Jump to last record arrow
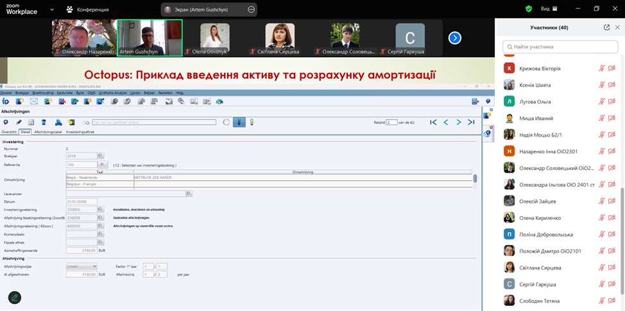This screenshot has width=625, height=311. tap(471, 122)
